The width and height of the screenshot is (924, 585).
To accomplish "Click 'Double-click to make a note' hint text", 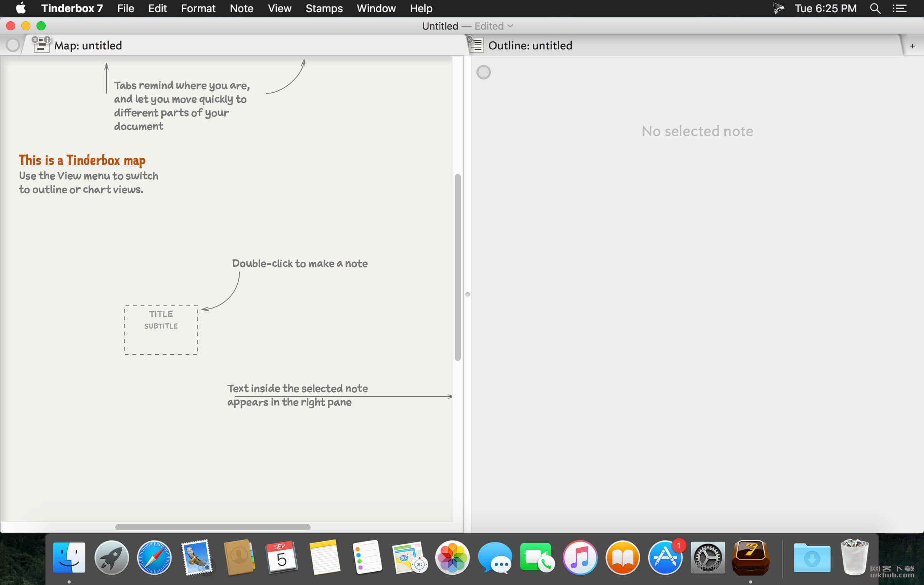I will [300, 263].
